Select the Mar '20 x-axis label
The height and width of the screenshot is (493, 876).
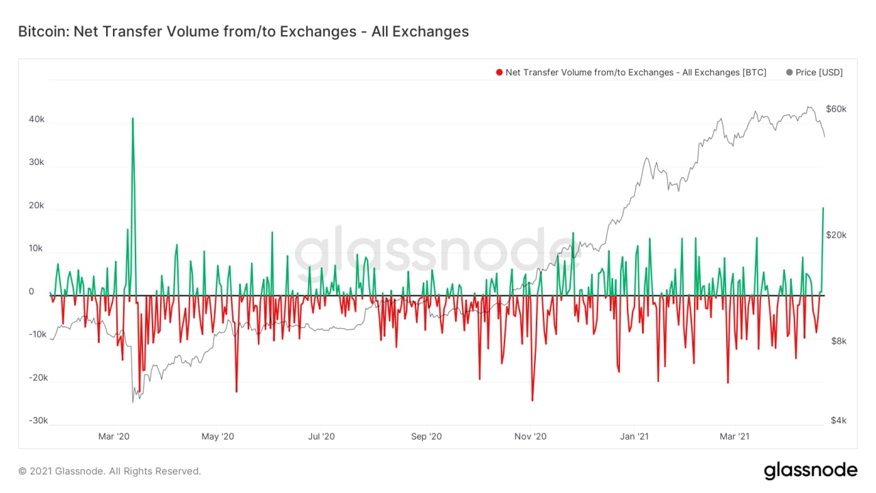coord(114,435)
